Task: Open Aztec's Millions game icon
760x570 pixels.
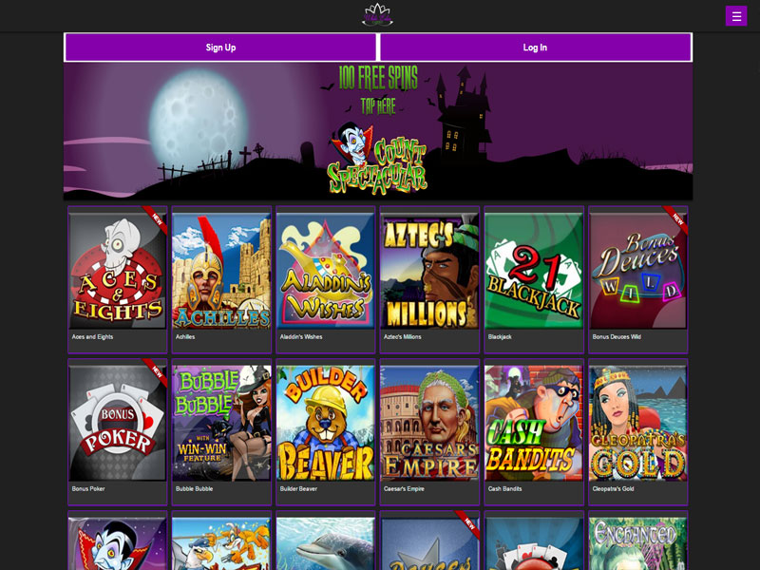Action: (x=430, y=279)
